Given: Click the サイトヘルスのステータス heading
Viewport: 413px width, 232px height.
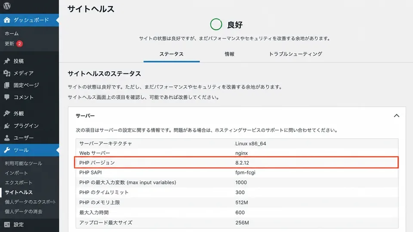Looking at the screenshot, I should pos(104,73).
